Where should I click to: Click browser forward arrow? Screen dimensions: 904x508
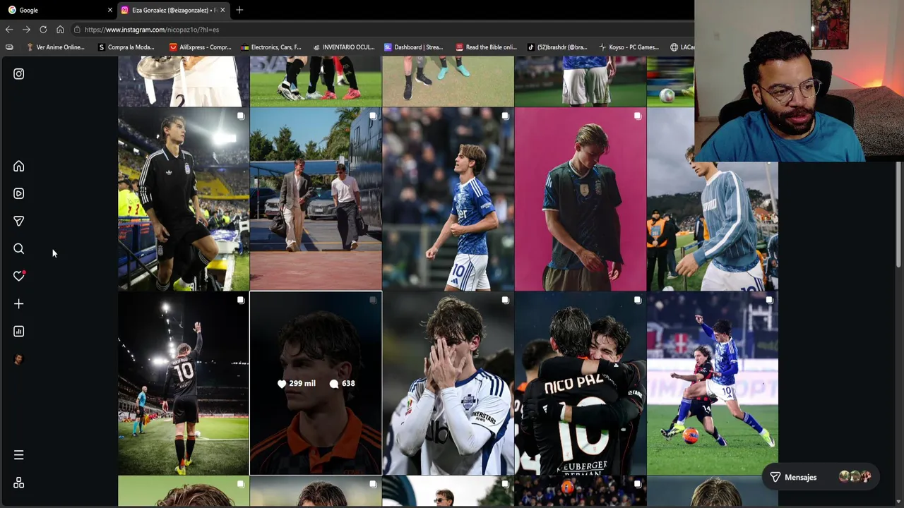(26, 30)
